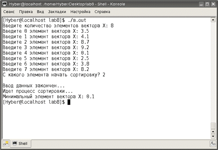
Task: Click the close session icon at bottom right
Action: (x=213, y=144)
